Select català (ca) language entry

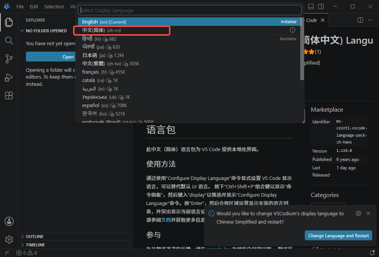189,80
